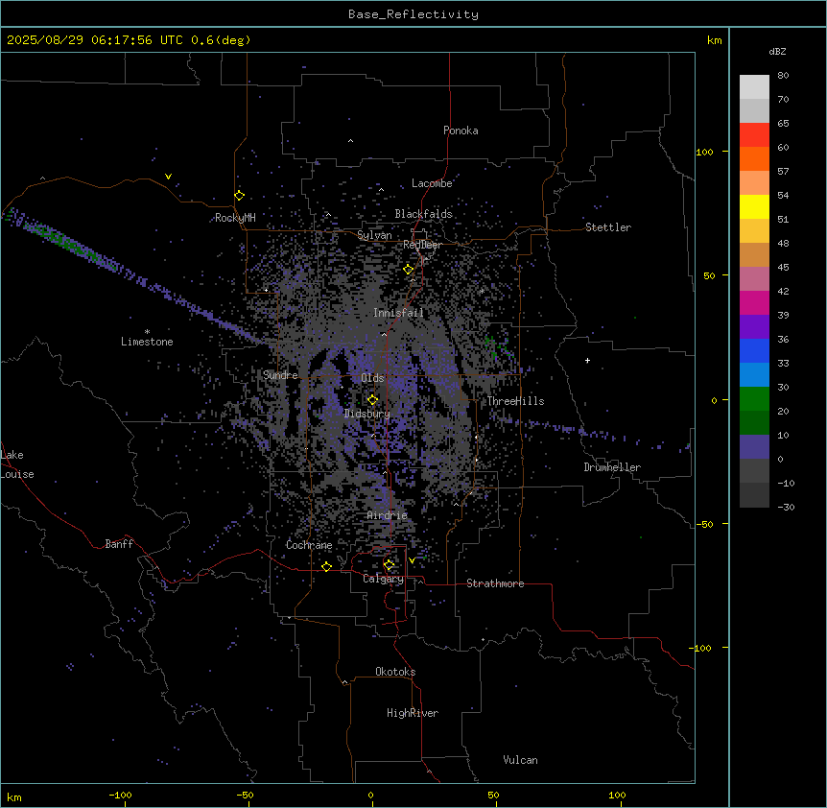Viewport: 827px width, 808px height.
Task: Click the white plus marker north of Drumheller
Action: coord(587,361)
